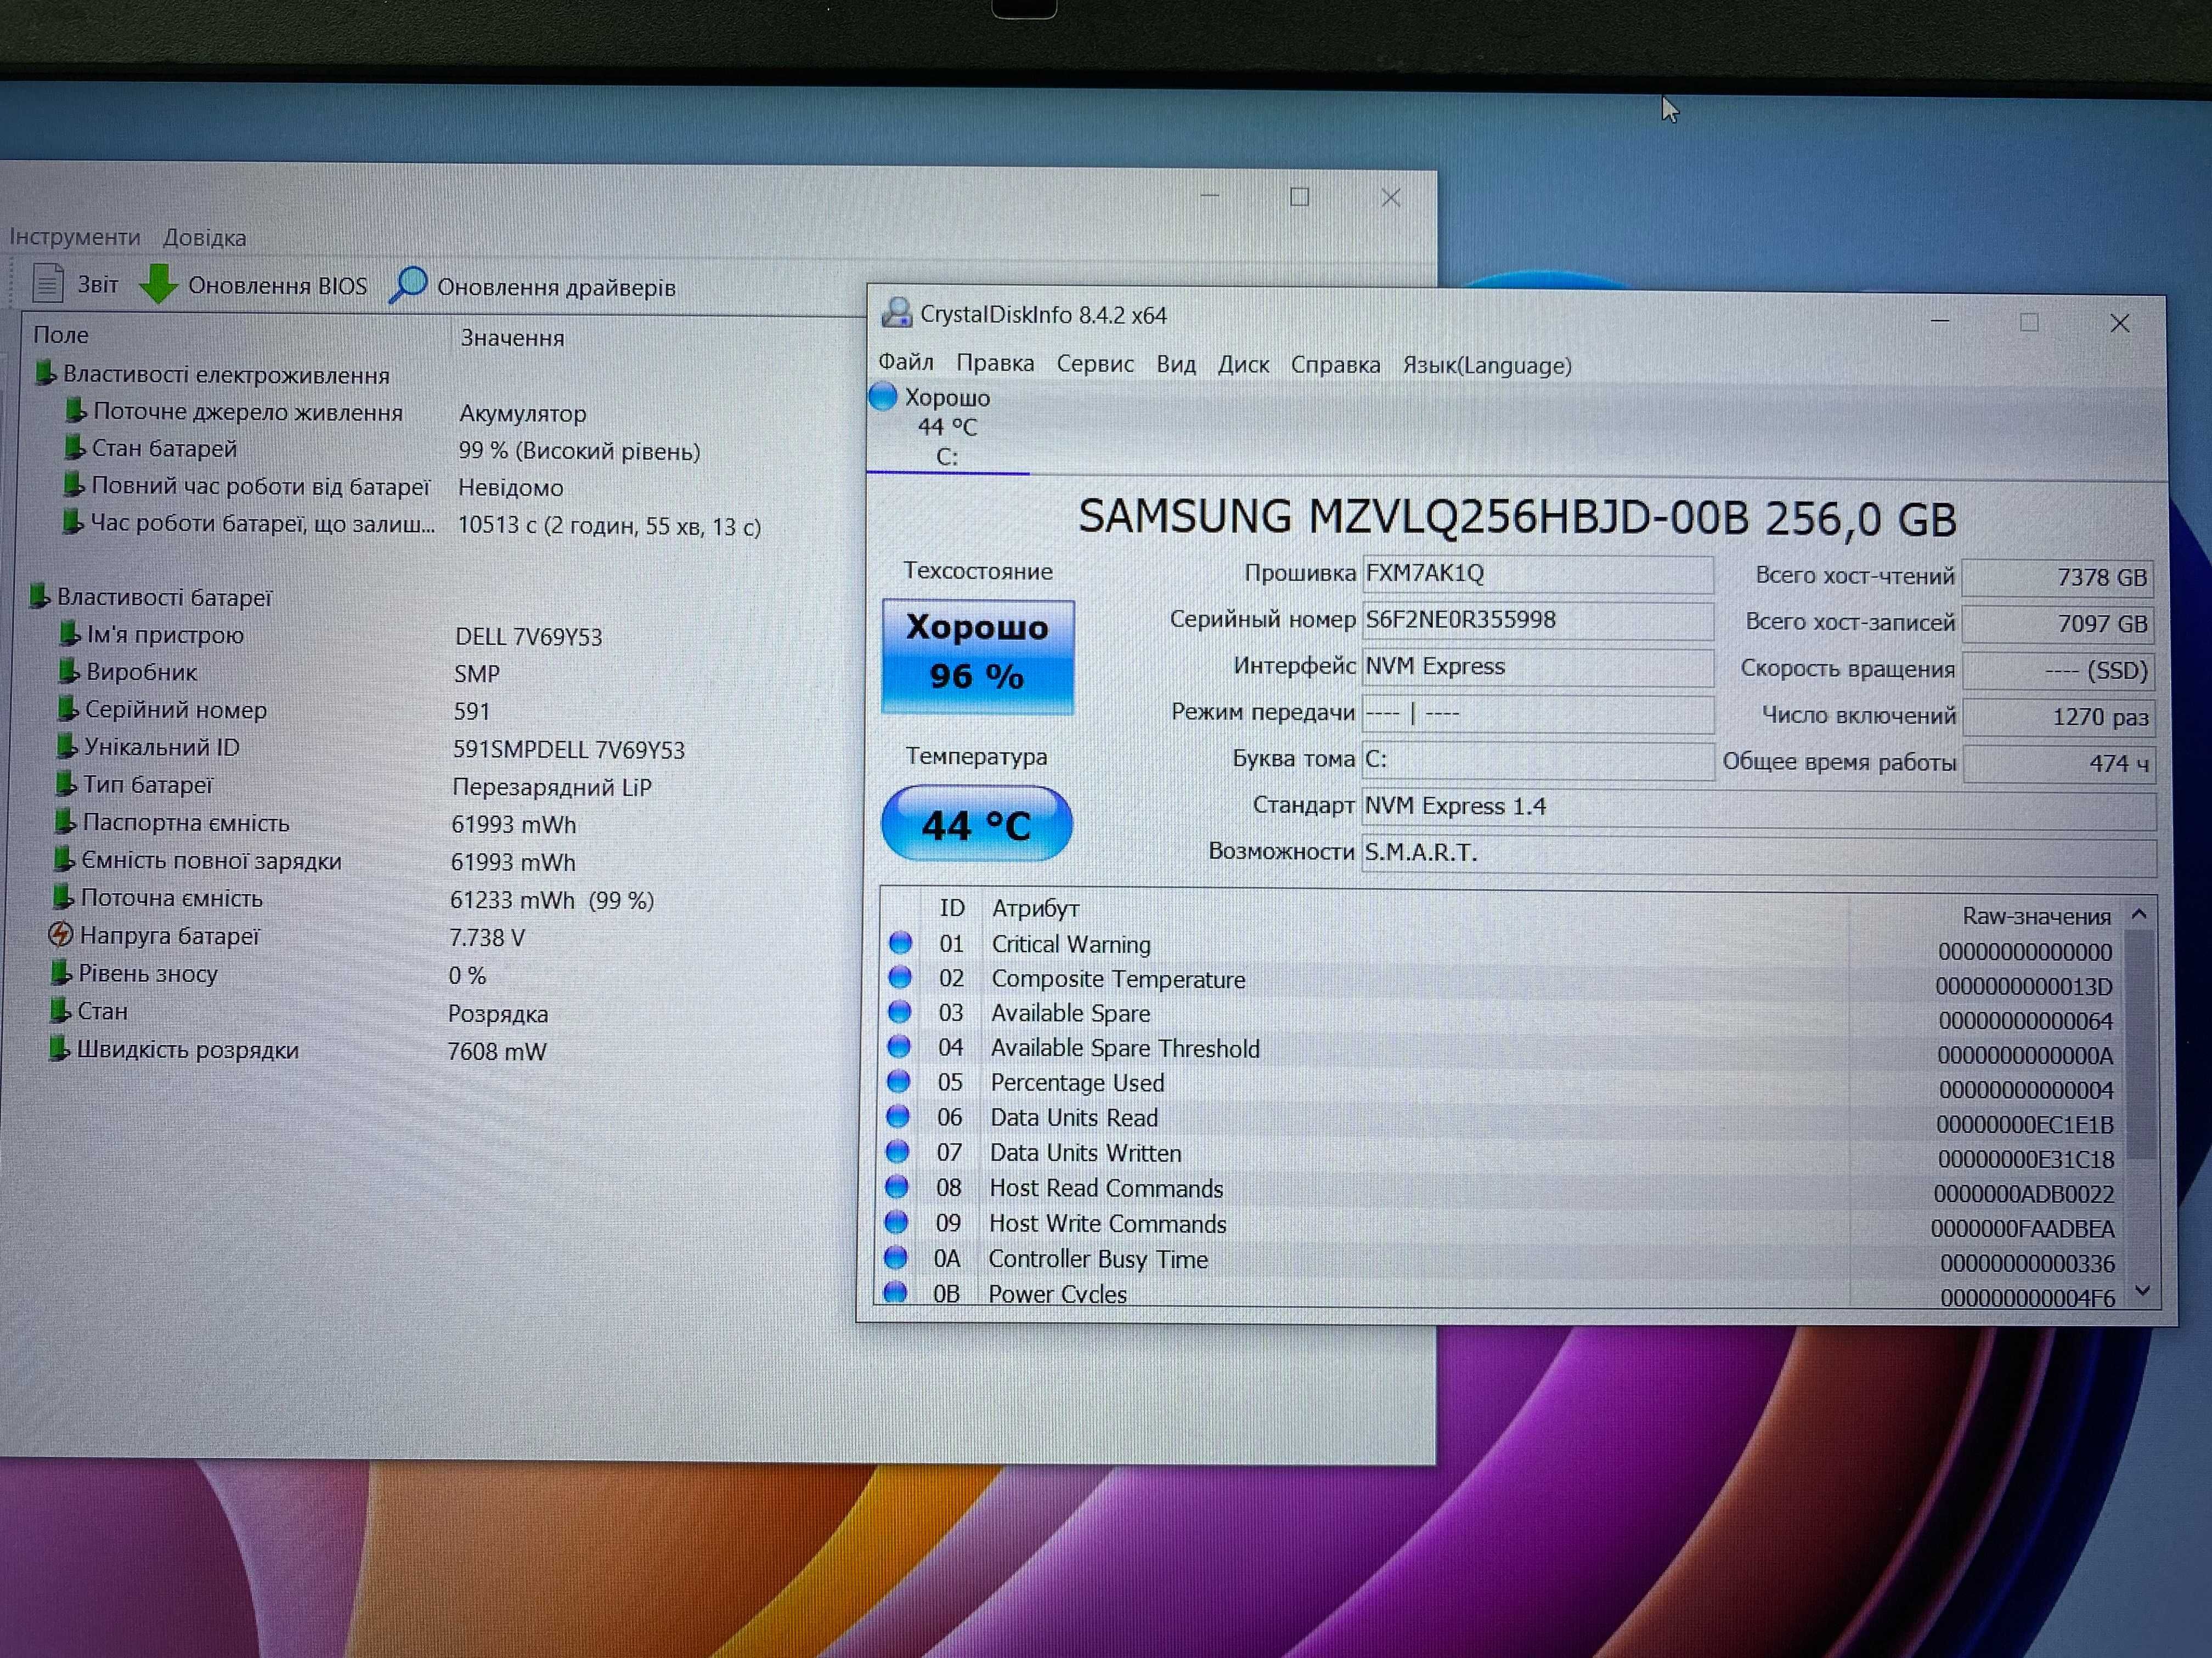Open the Довідка menu
This screenshot has height=1658, width=2212.
204,238
